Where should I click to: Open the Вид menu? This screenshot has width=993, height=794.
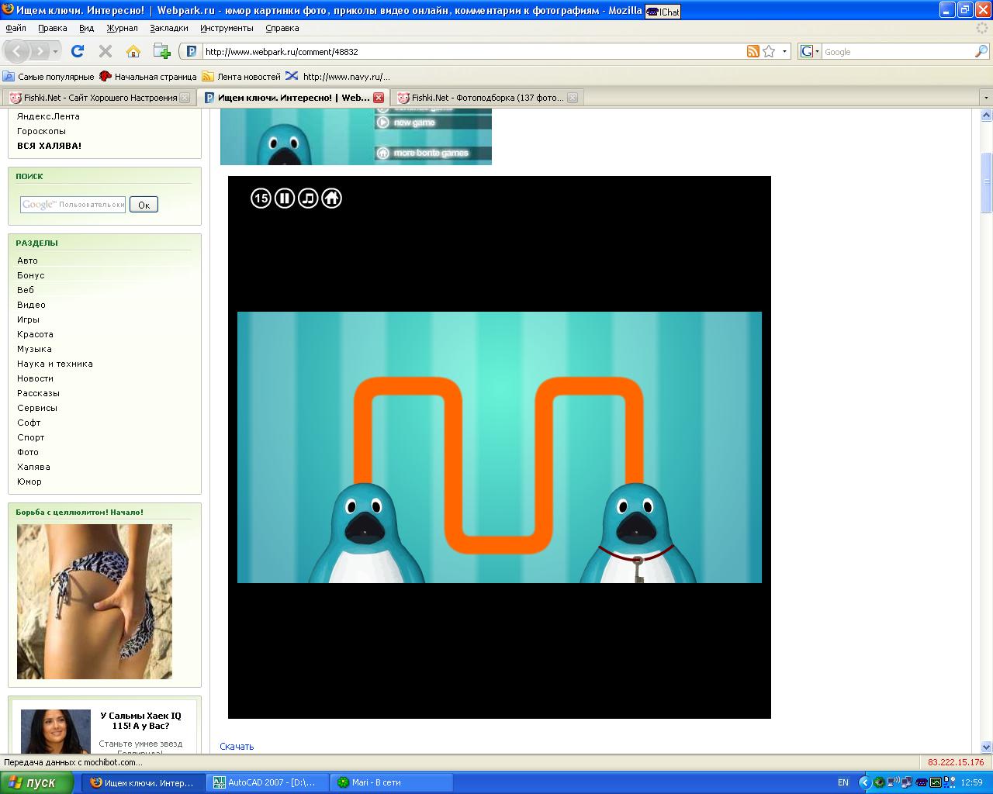point(86,28)
